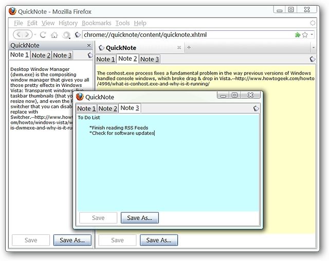Select Note 3 tab in the browser tab content
This screenshot has height=261, width=329.
point(150,59)
